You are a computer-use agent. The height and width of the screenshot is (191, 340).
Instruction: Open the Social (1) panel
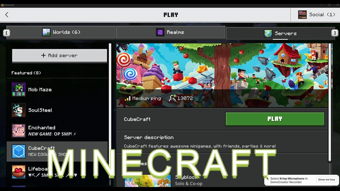(316, 15)
